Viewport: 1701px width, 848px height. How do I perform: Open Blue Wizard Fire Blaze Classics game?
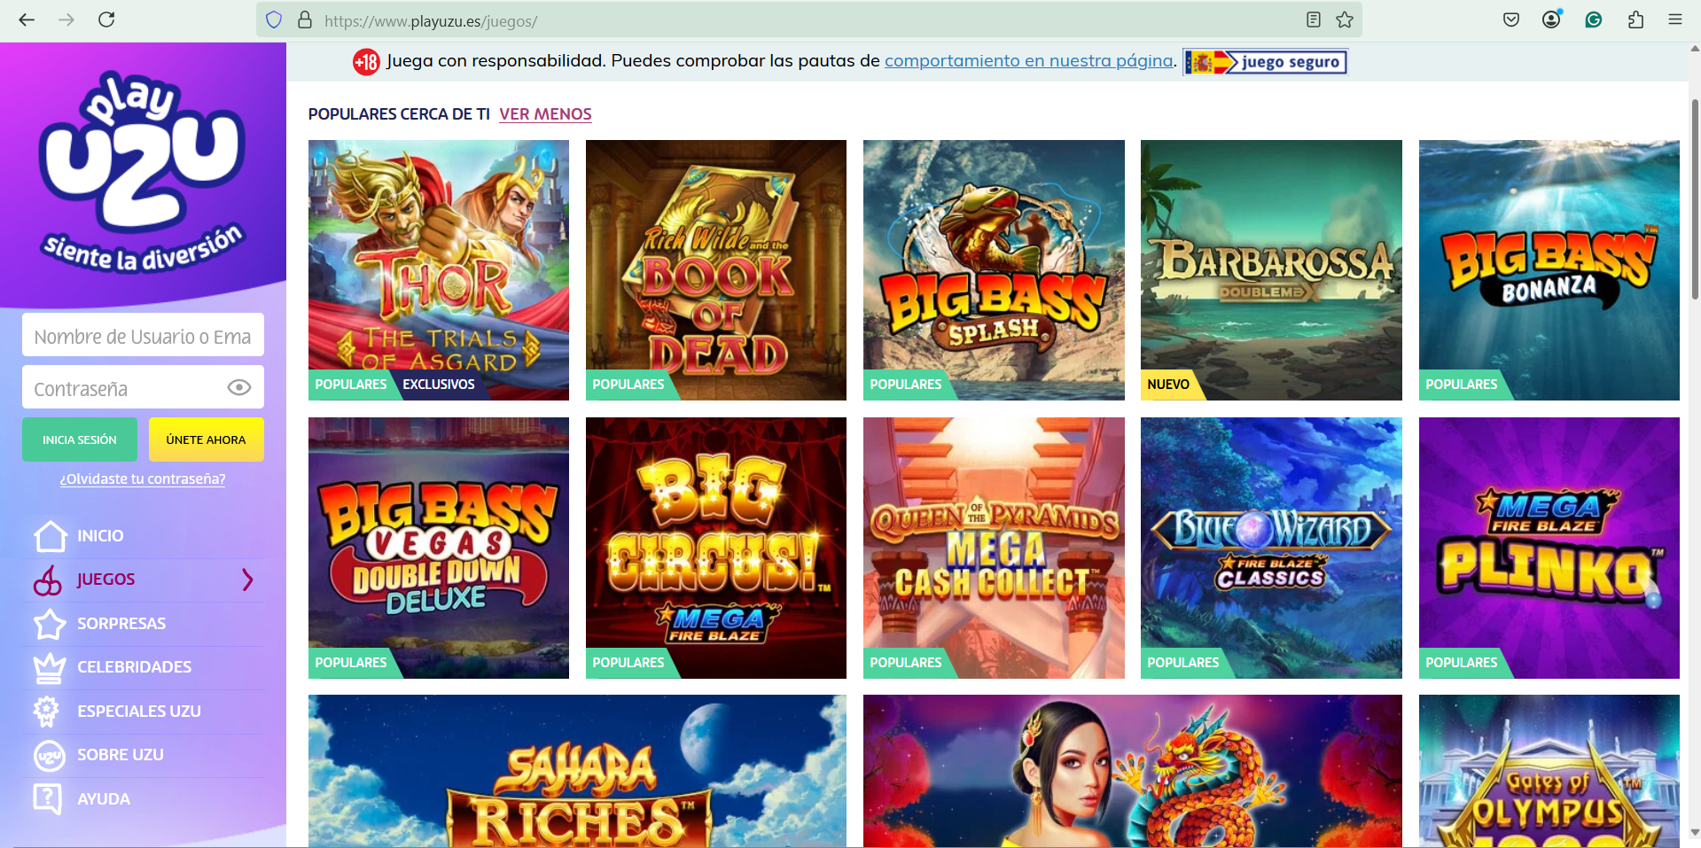click(1271, 548)
